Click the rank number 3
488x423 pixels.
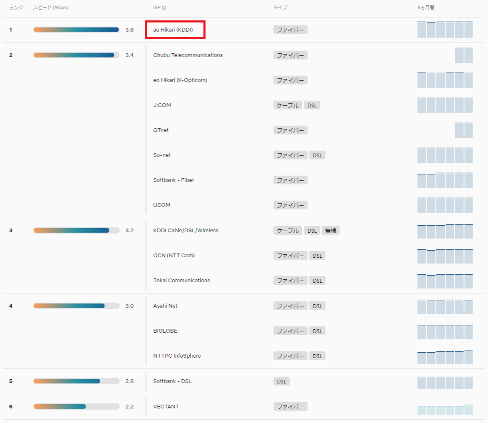pos(11,230)
